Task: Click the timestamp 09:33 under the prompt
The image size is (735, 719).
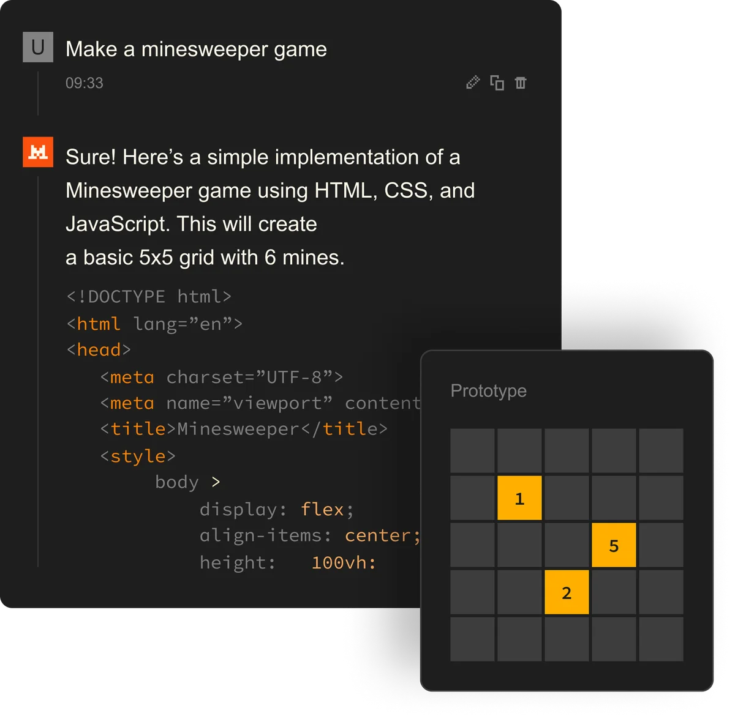Action: tap(85, 83)
